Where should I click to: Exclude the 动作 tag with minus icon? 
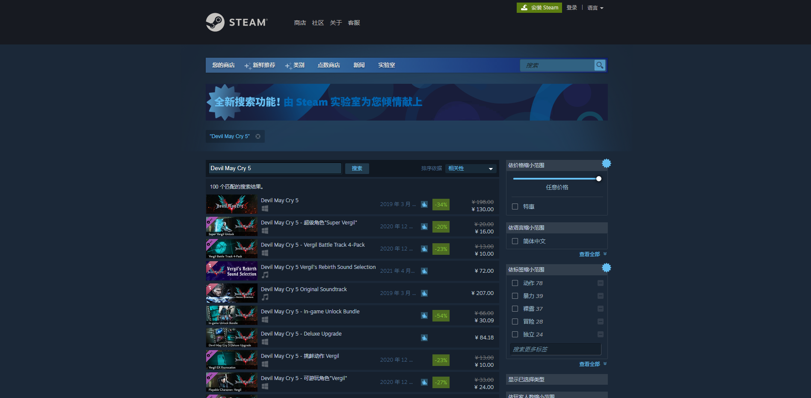[601, 283]
